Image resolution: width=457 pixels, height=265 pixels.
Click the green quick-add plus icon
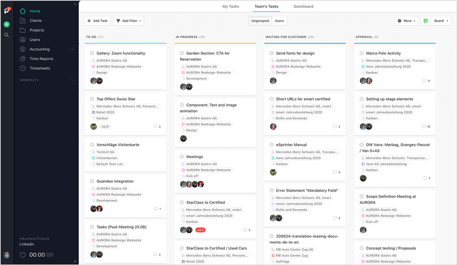coord(7,24)
